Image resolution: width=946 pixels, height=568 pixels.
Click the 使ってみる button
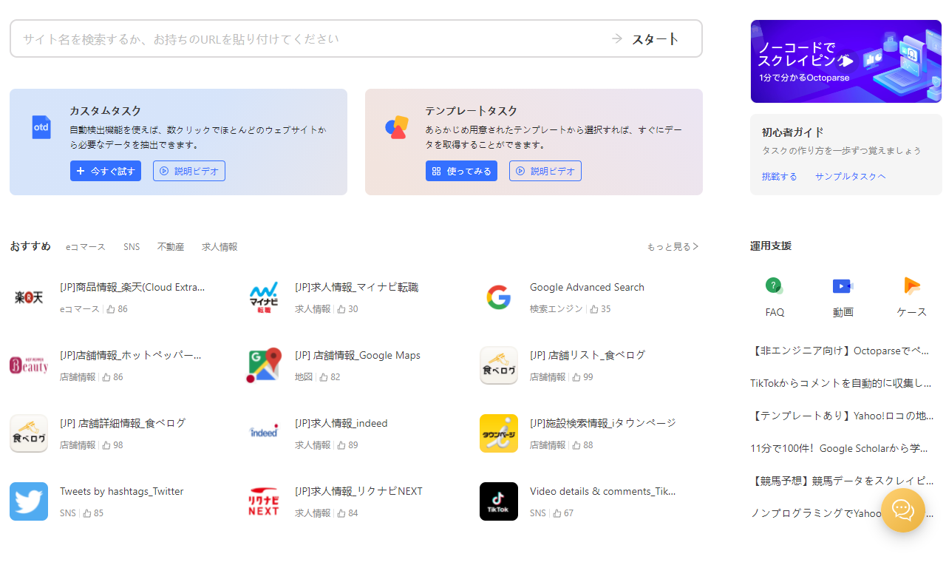[x=461, y=171]
